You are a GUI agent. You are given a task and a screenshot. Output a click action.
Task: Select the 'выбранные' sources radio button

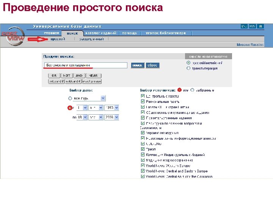[x=192, y=90]
